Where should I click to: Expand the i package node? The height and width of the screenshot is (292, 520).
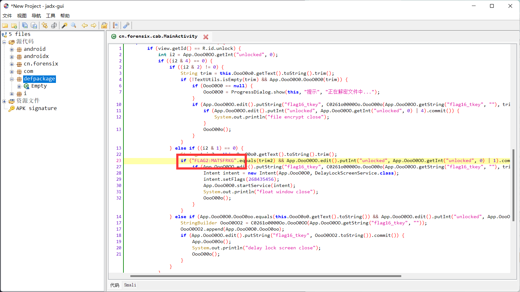pyautogui.click(x=12, y=94)
